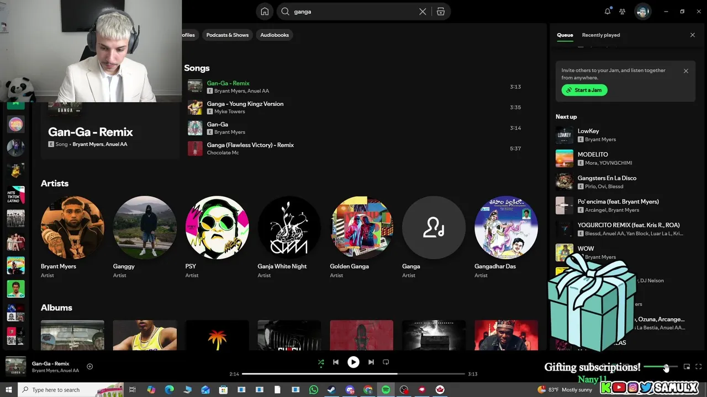This screenshot has width=707, height=397.
Task: Open the Golden Ganga artist card
Action: 362,237
